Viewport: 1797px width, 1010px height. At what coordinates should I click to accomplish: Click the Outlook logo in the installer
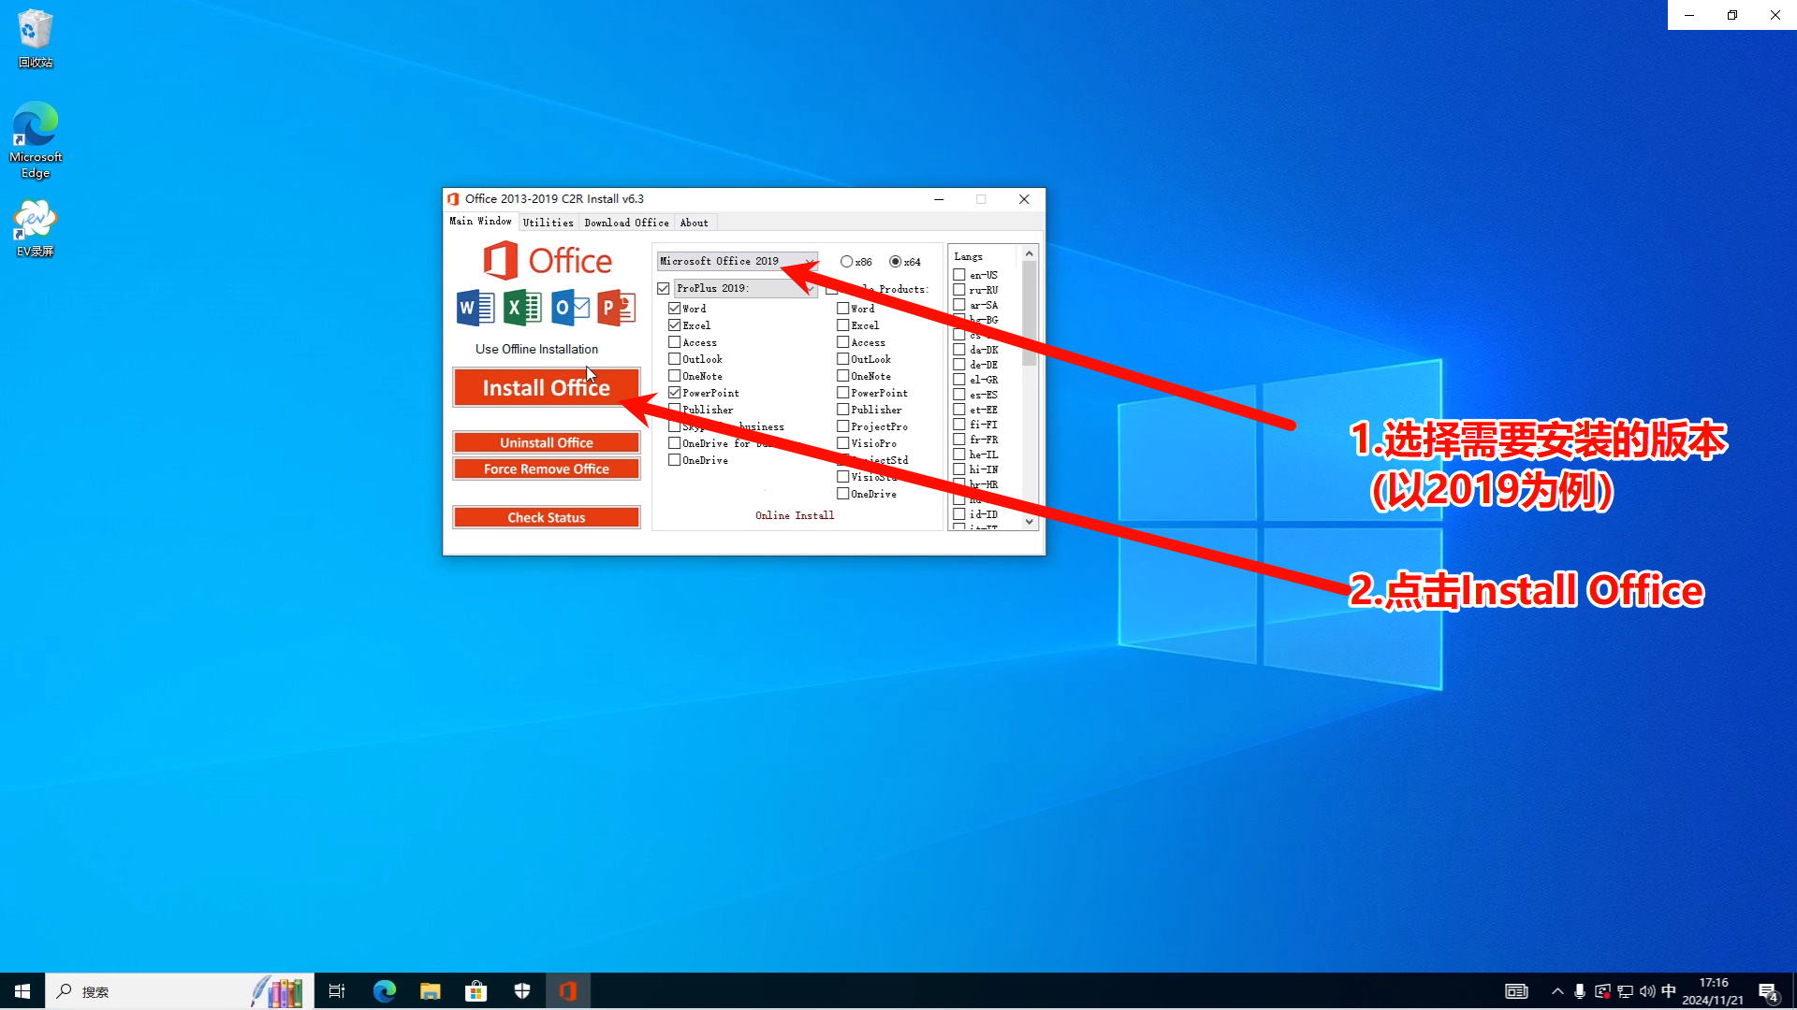(570, 308)
